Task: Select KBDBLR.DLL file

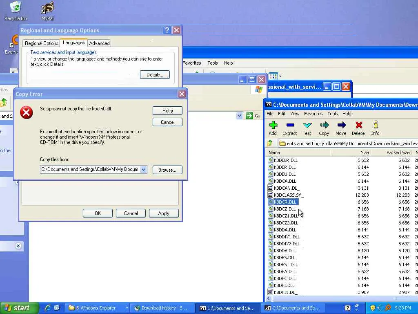Action: pos(285,160)
